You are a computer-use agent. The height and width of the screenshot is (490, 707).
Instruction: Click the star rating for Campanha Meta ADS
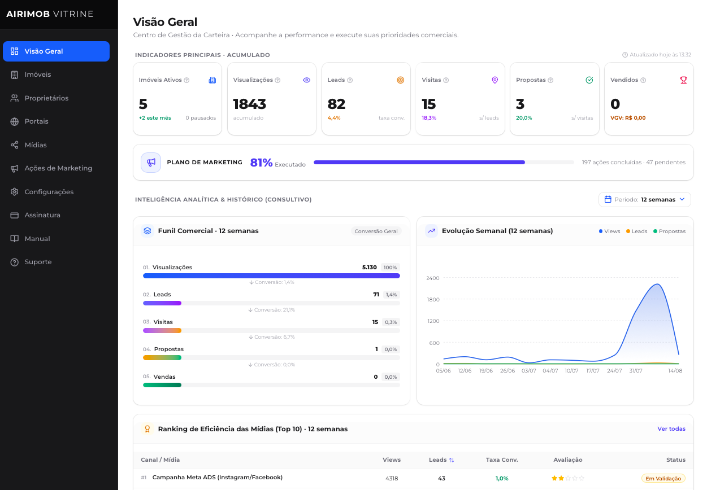[568, 478]
